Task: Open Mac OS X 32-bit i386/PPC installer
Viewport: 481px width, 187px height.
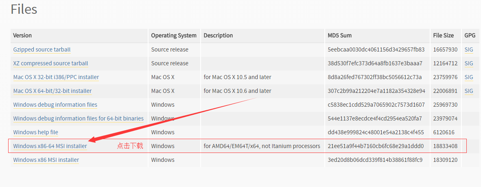Action: (56, 77)
